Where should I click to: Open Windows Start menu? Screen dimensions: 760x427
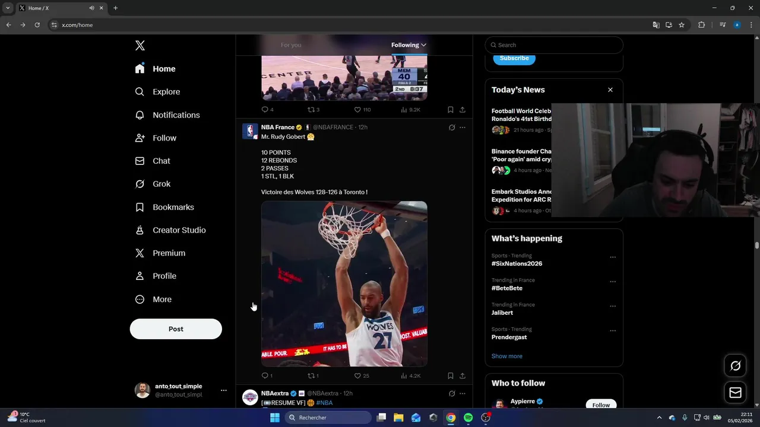pyautogui.click(x=275, y=418)
